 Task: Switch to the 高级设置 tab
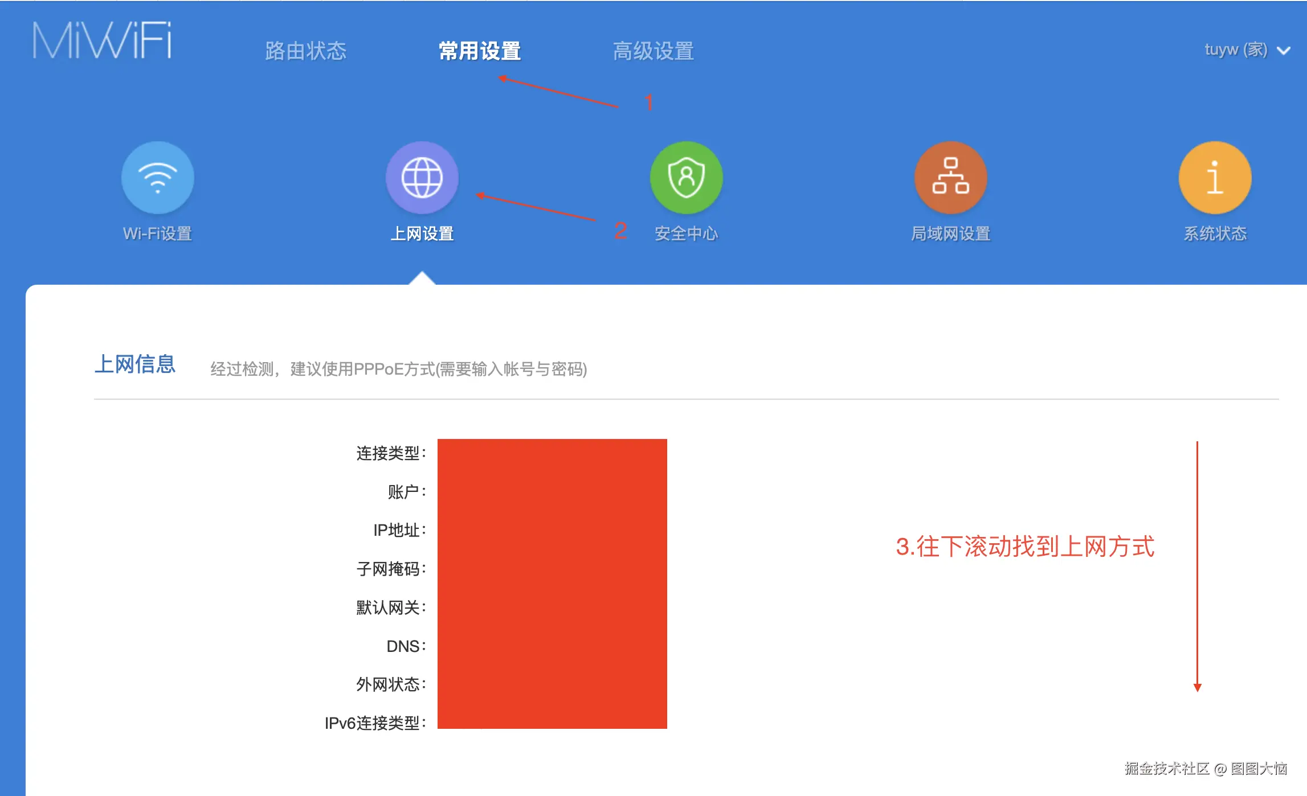click(653, 50)
